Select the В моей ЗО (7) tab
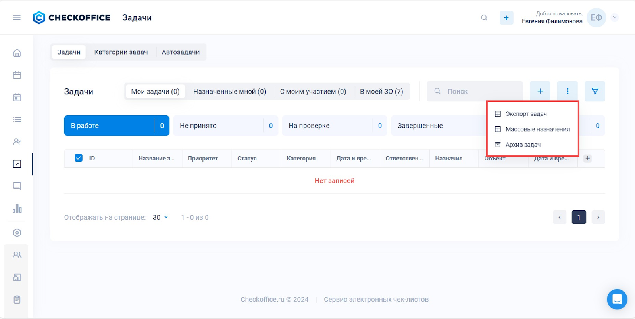 tap(381, 91)
